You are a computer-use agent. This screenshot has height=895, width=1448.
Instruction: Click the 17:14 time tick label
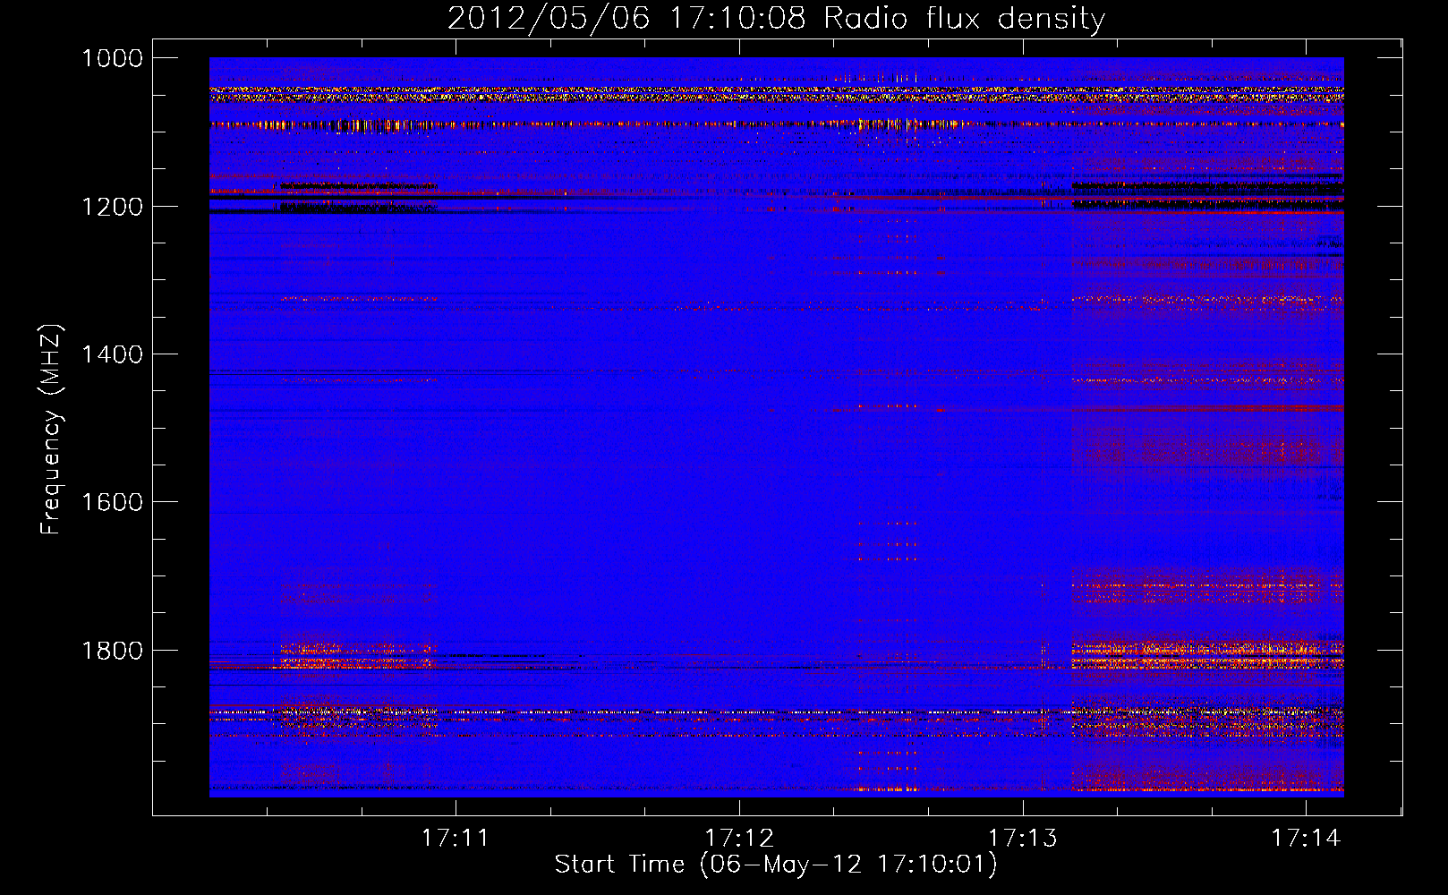tap(1306, 838)
